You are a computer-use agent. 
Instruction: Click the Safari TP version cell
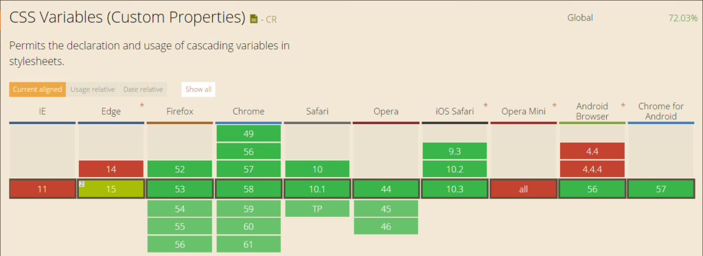[x=317, y=209]
